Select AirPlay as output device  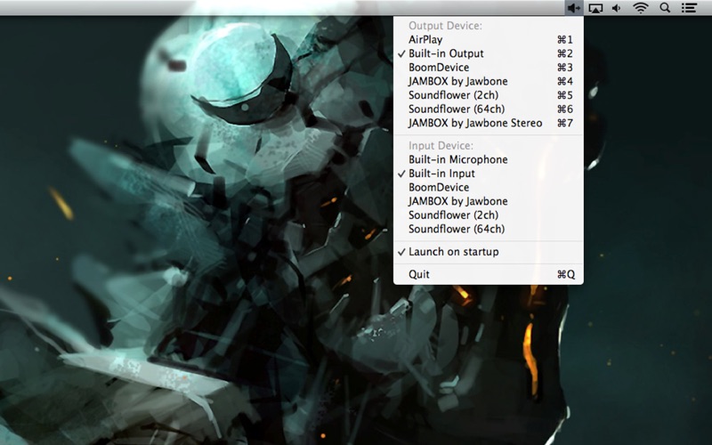(x=488, y=39)
